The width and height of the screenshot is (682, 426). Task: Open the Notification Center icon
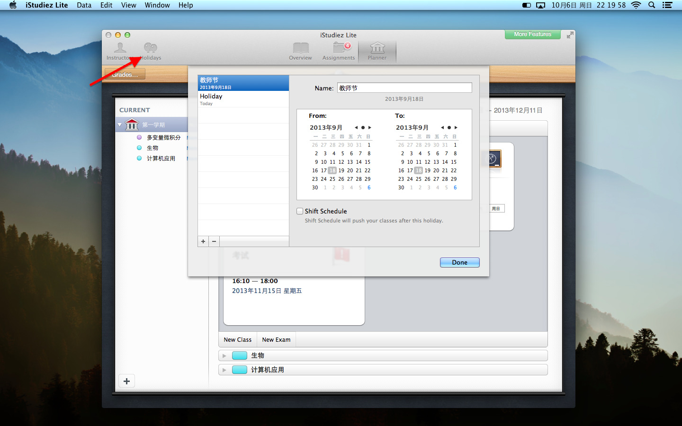(667, 5)
